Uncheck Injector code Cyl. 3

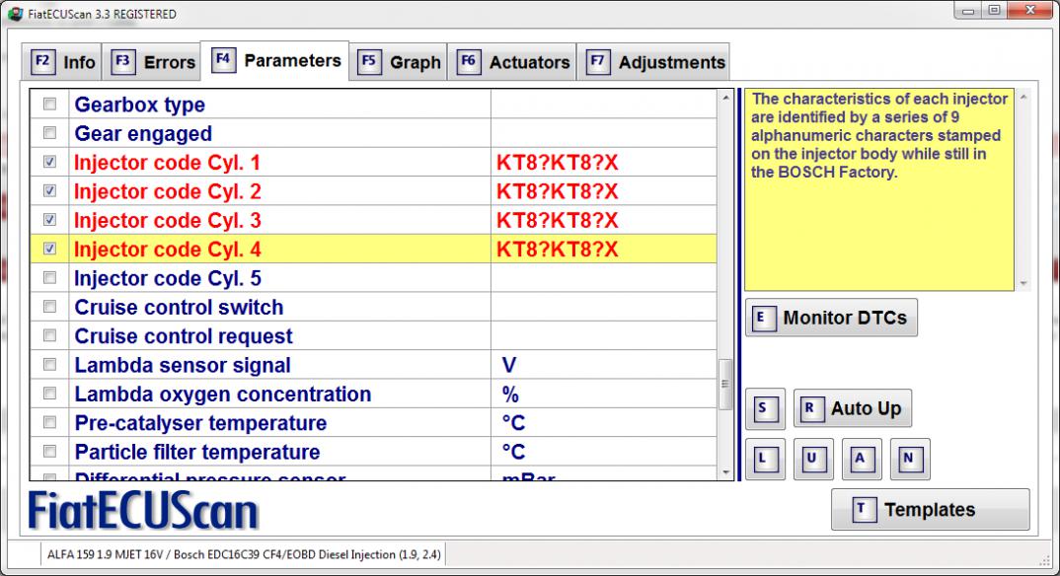click(49, 220)
